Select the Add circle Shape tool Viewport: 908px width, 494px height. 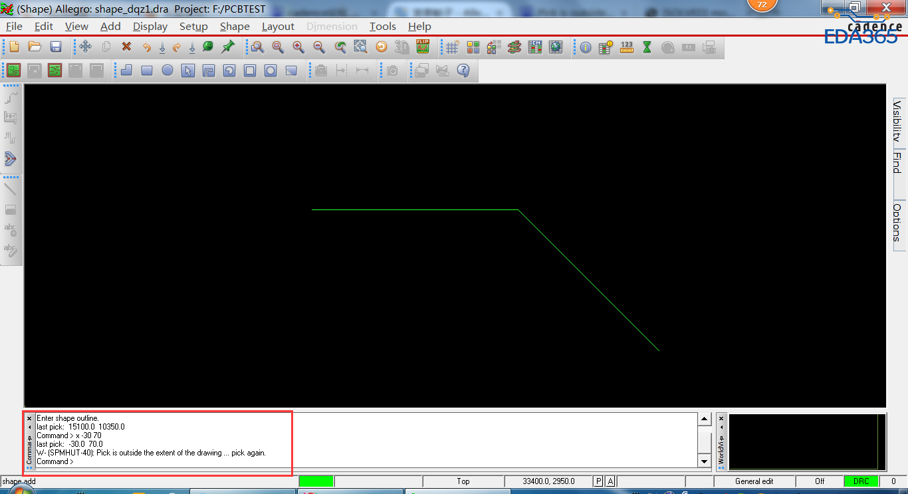pos(168,70)
